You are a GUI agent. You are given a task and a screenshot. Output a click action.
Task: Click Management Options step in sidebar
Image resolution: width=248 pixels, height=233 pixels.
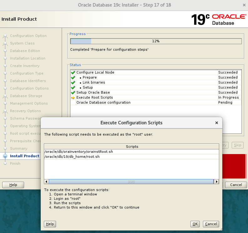[x=29, y=103]
